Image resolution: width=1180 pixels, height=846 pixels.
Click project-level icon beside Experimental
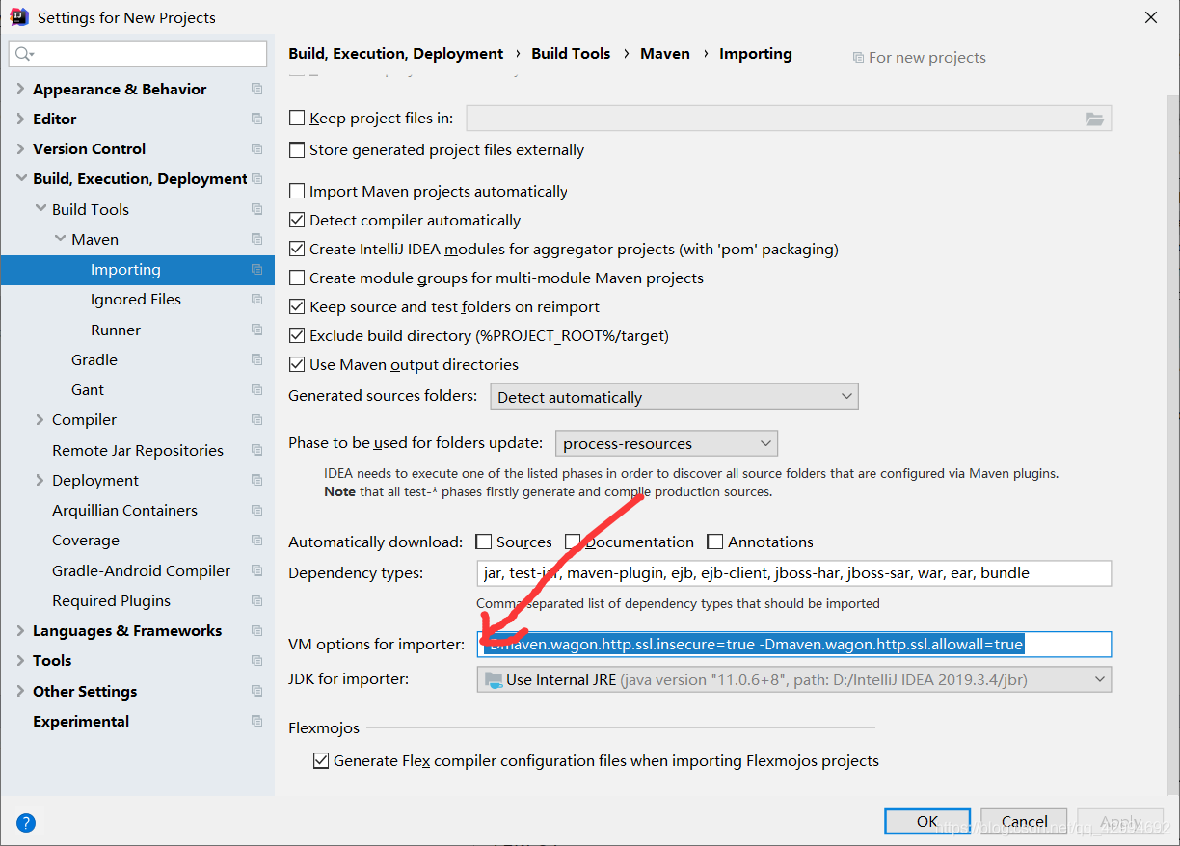(x=256, y=721)
